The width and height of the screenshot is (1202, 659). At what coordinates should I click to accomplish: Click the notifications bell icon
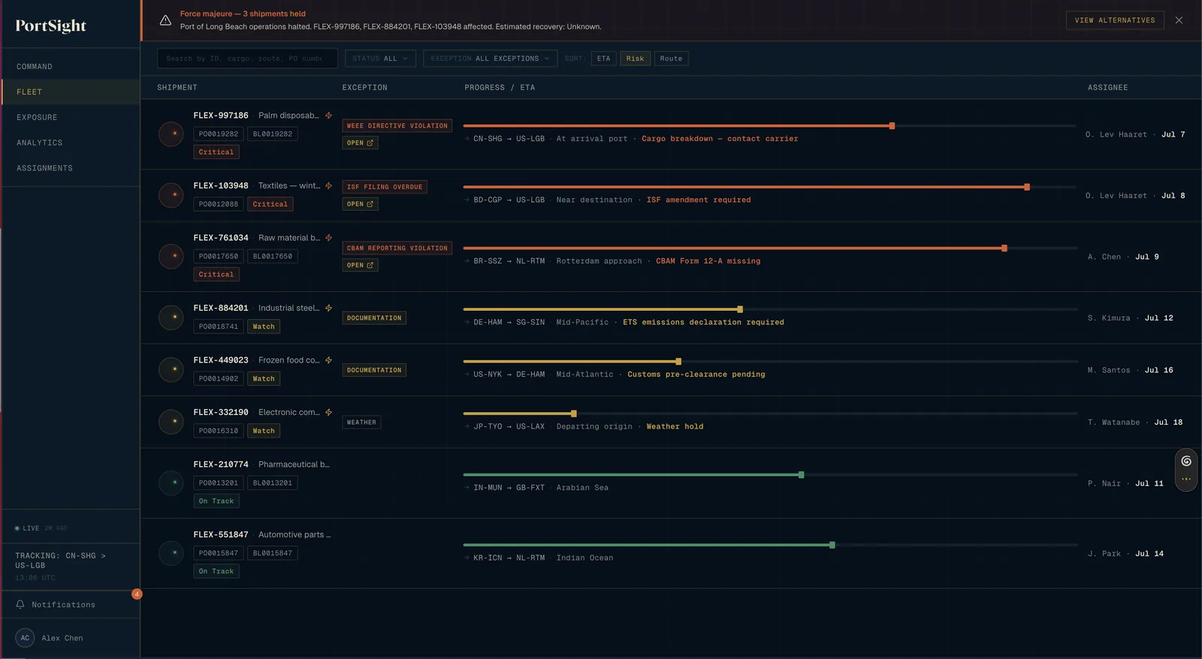point(20,604)
